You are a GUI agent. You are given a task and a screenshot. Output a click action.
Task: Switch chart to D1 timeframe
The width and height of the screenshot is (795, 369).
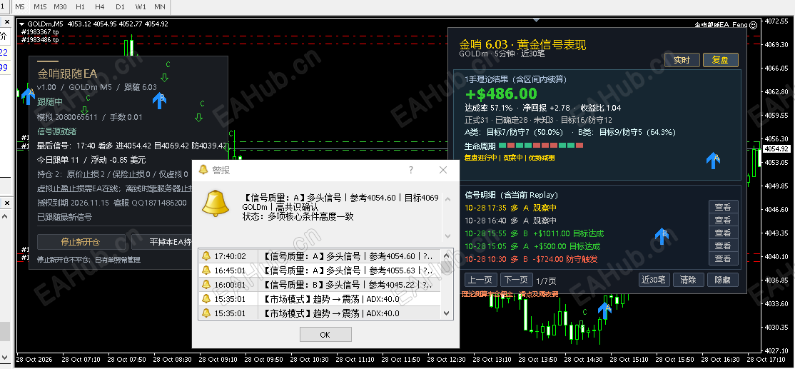tap(120, 6)
